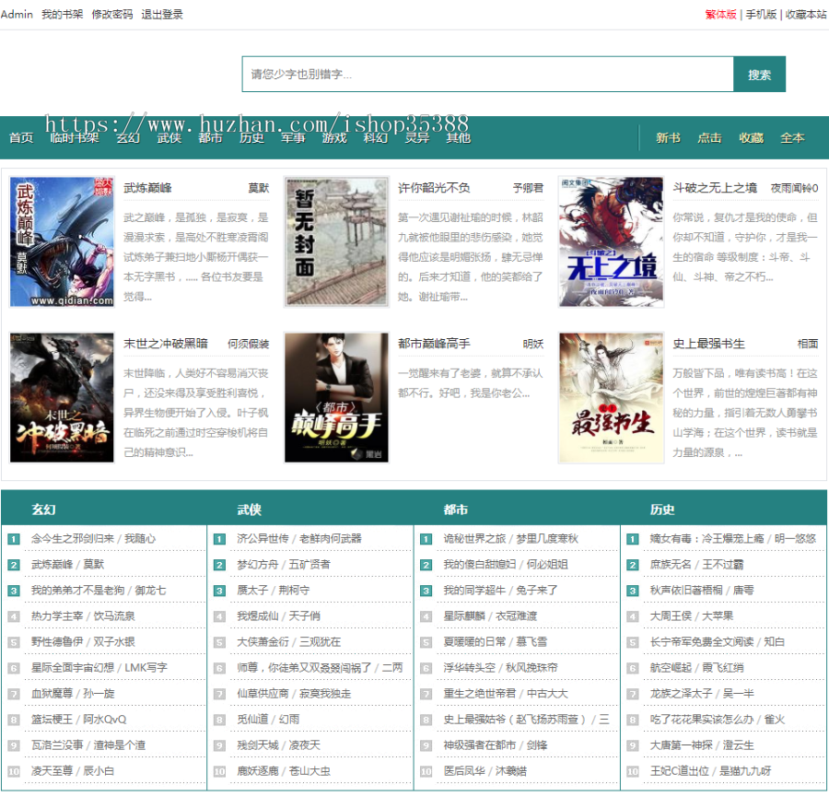Click the 许你韶光不负 book title
The width and height of the screenshot is (829, 797).
(434, 188)
